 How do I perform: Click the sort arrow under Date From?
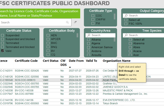pos(70,67)
